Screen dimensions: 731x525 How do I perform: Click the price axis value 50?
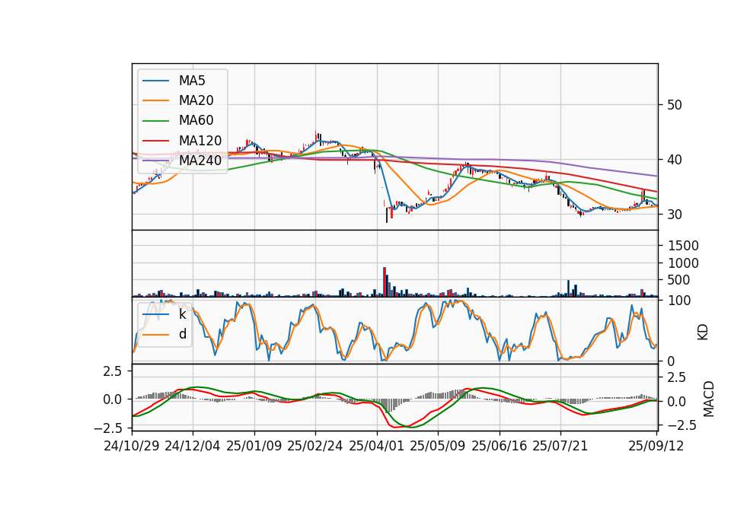click(x=674, y=105)
